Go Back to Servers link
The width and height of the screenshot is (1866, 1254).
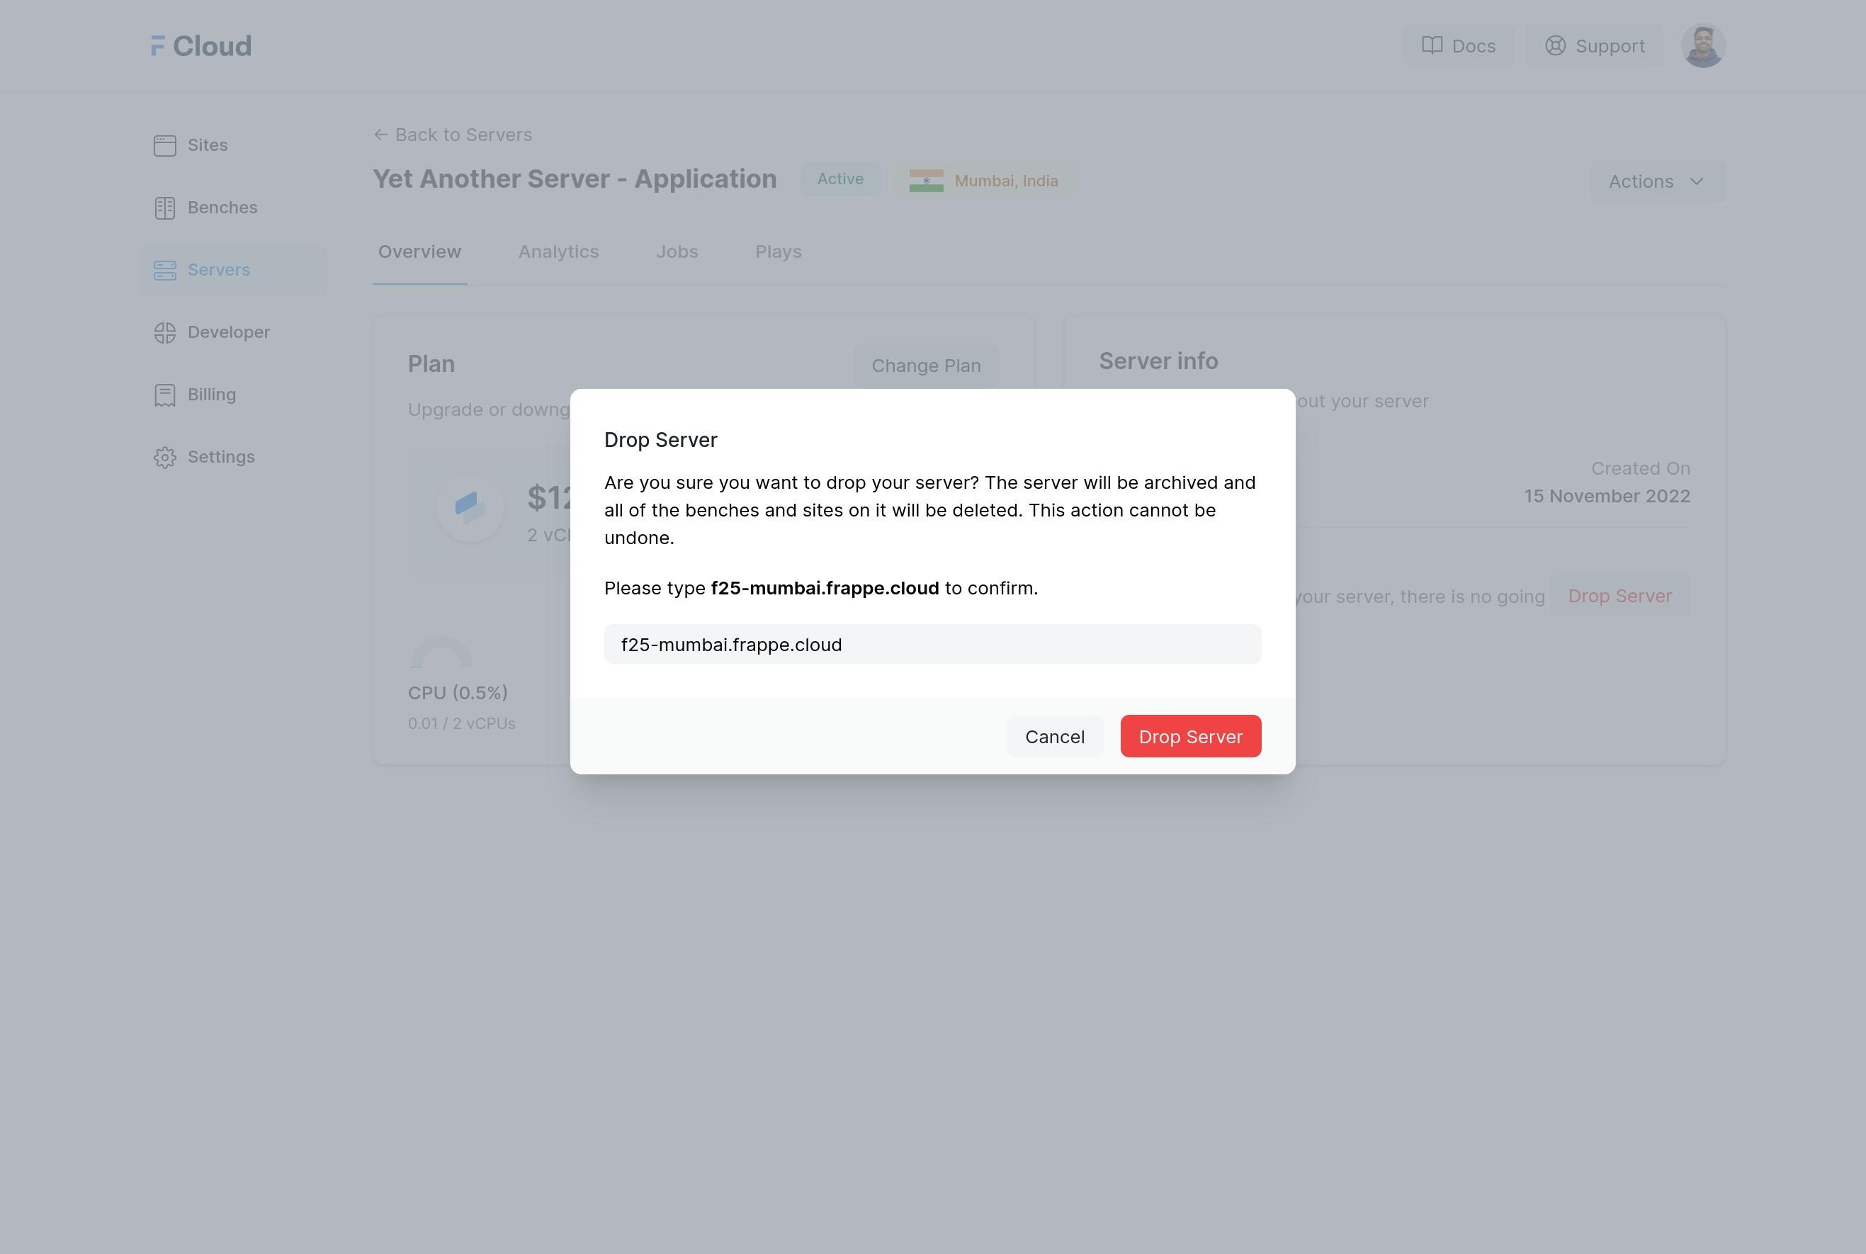point(453,135)
